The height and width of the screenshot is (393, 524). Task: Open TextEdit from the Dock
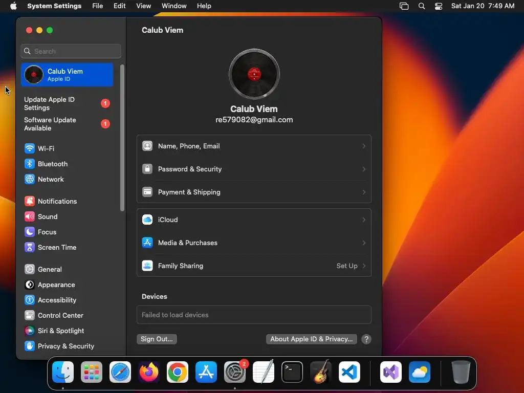click(264, 372)
